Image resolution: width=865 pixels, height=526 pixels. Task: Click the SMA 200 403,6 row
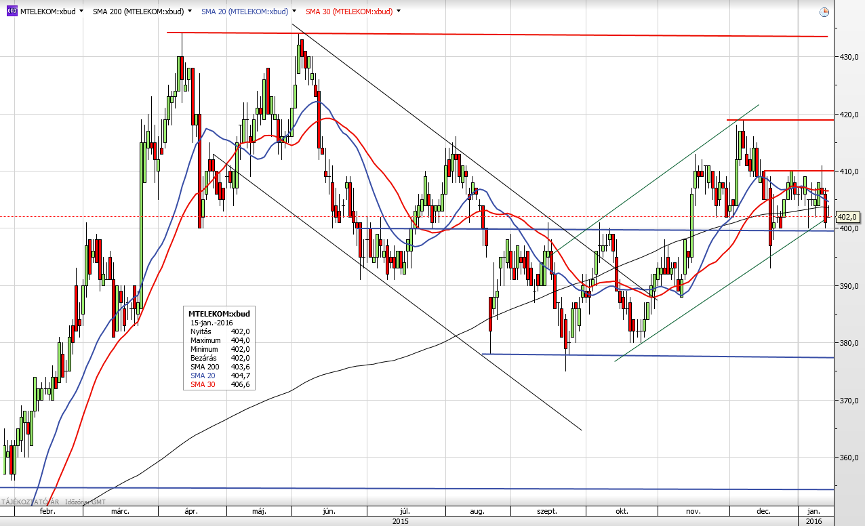tap(219, 367)
